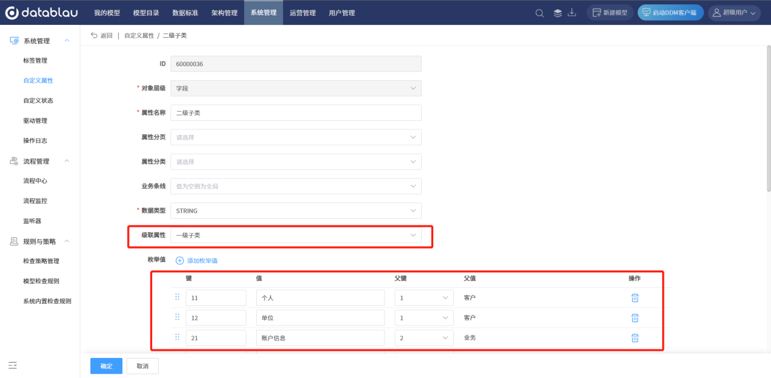Click the key field containing 12

click(216, 318)
